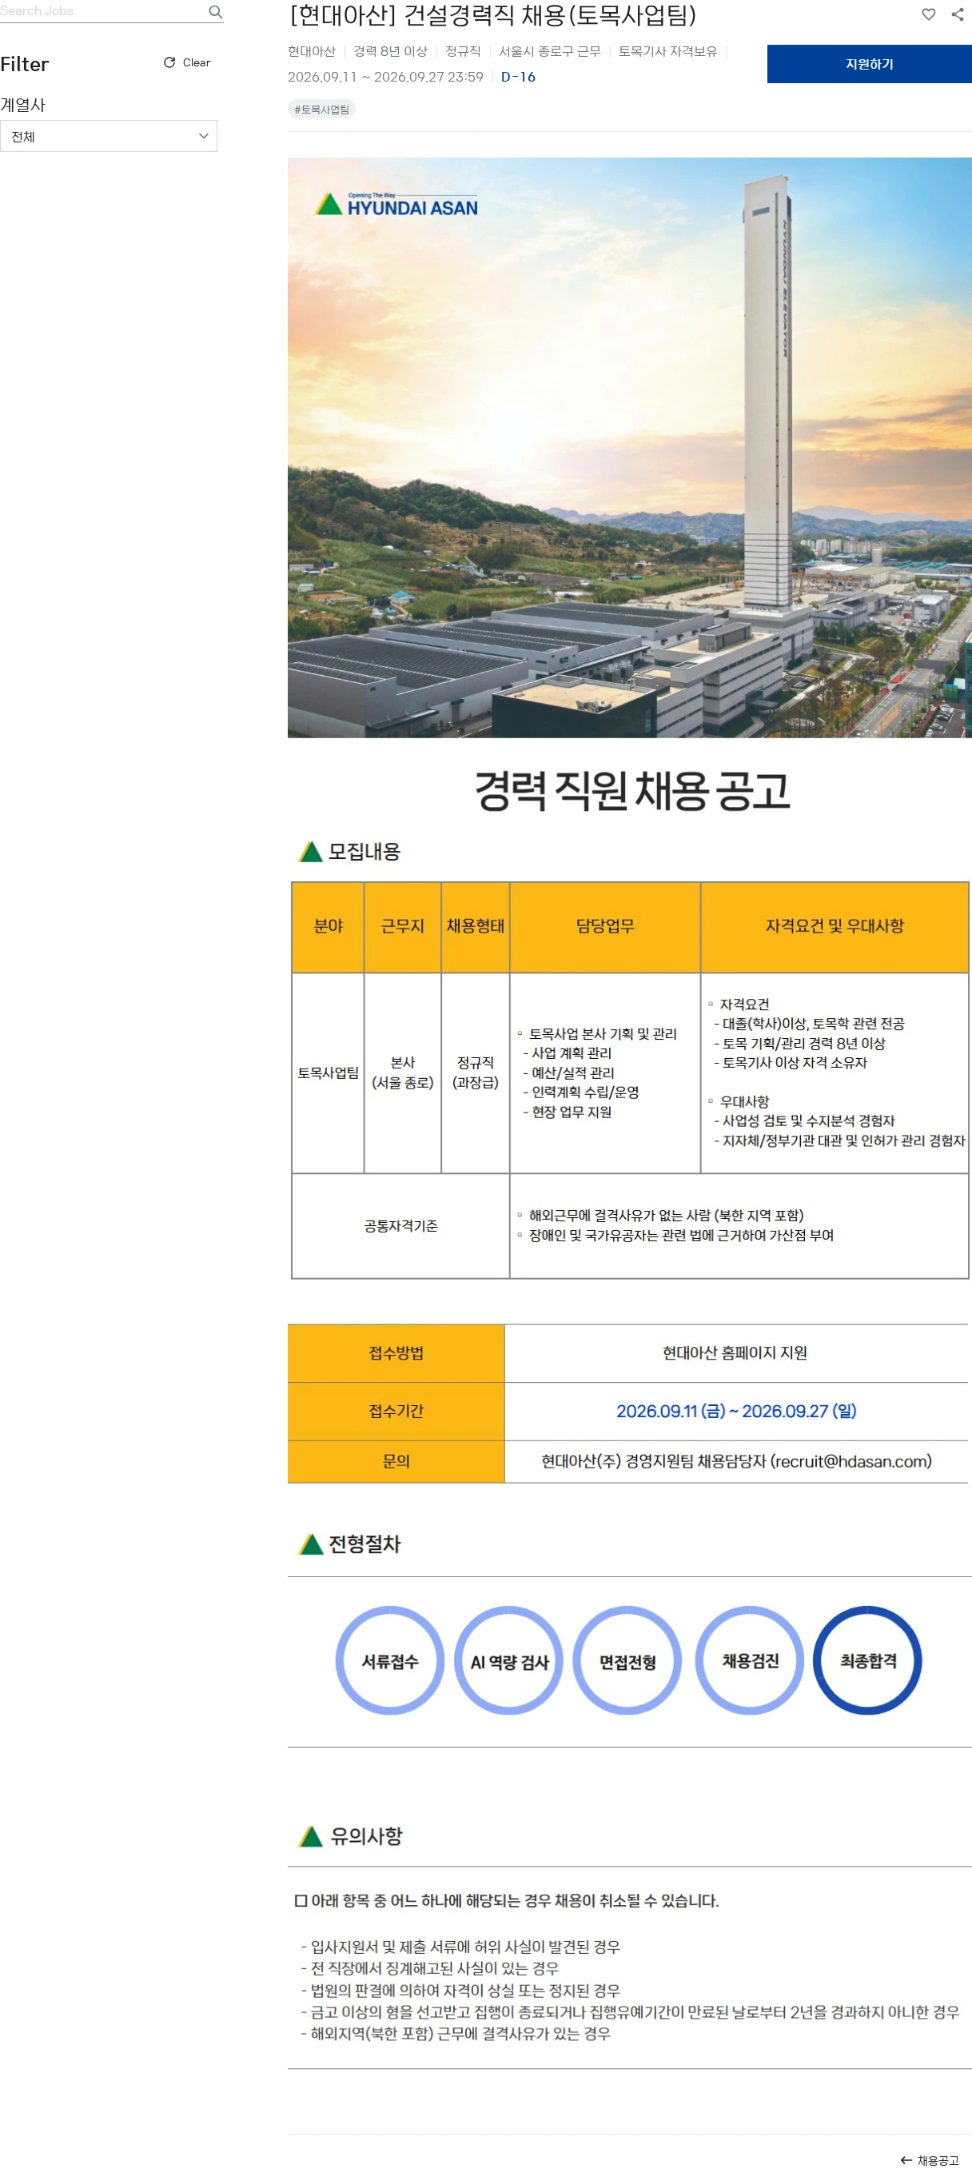Click the 경력 8년 이상 tag

point(390,51)
